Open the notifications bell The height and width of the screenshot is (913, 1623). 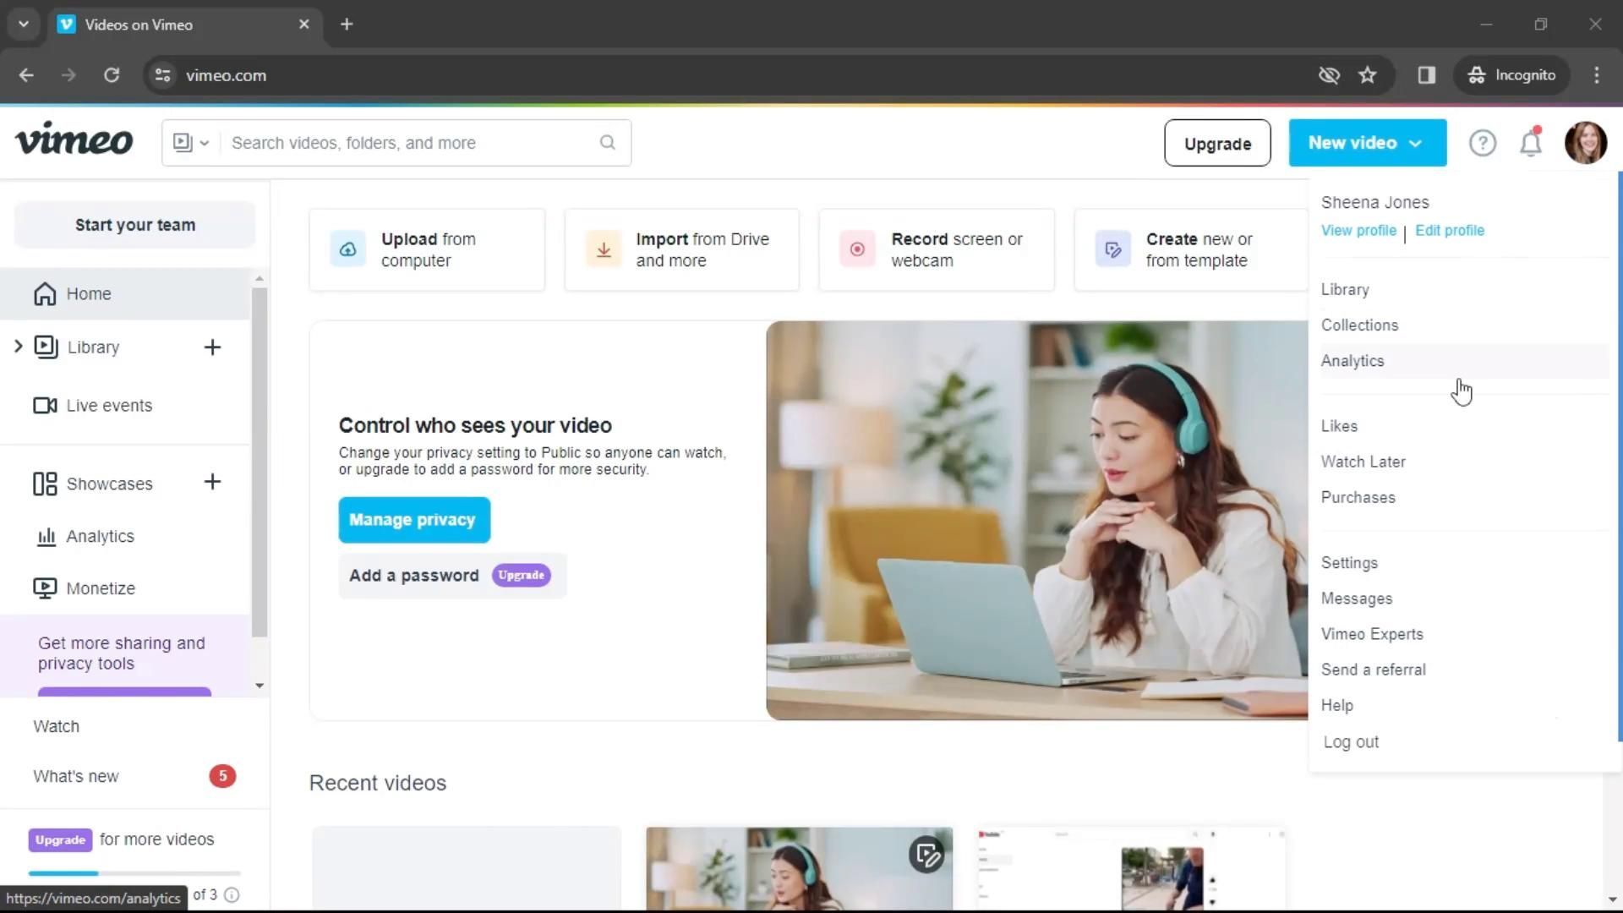click(1531, 143)
